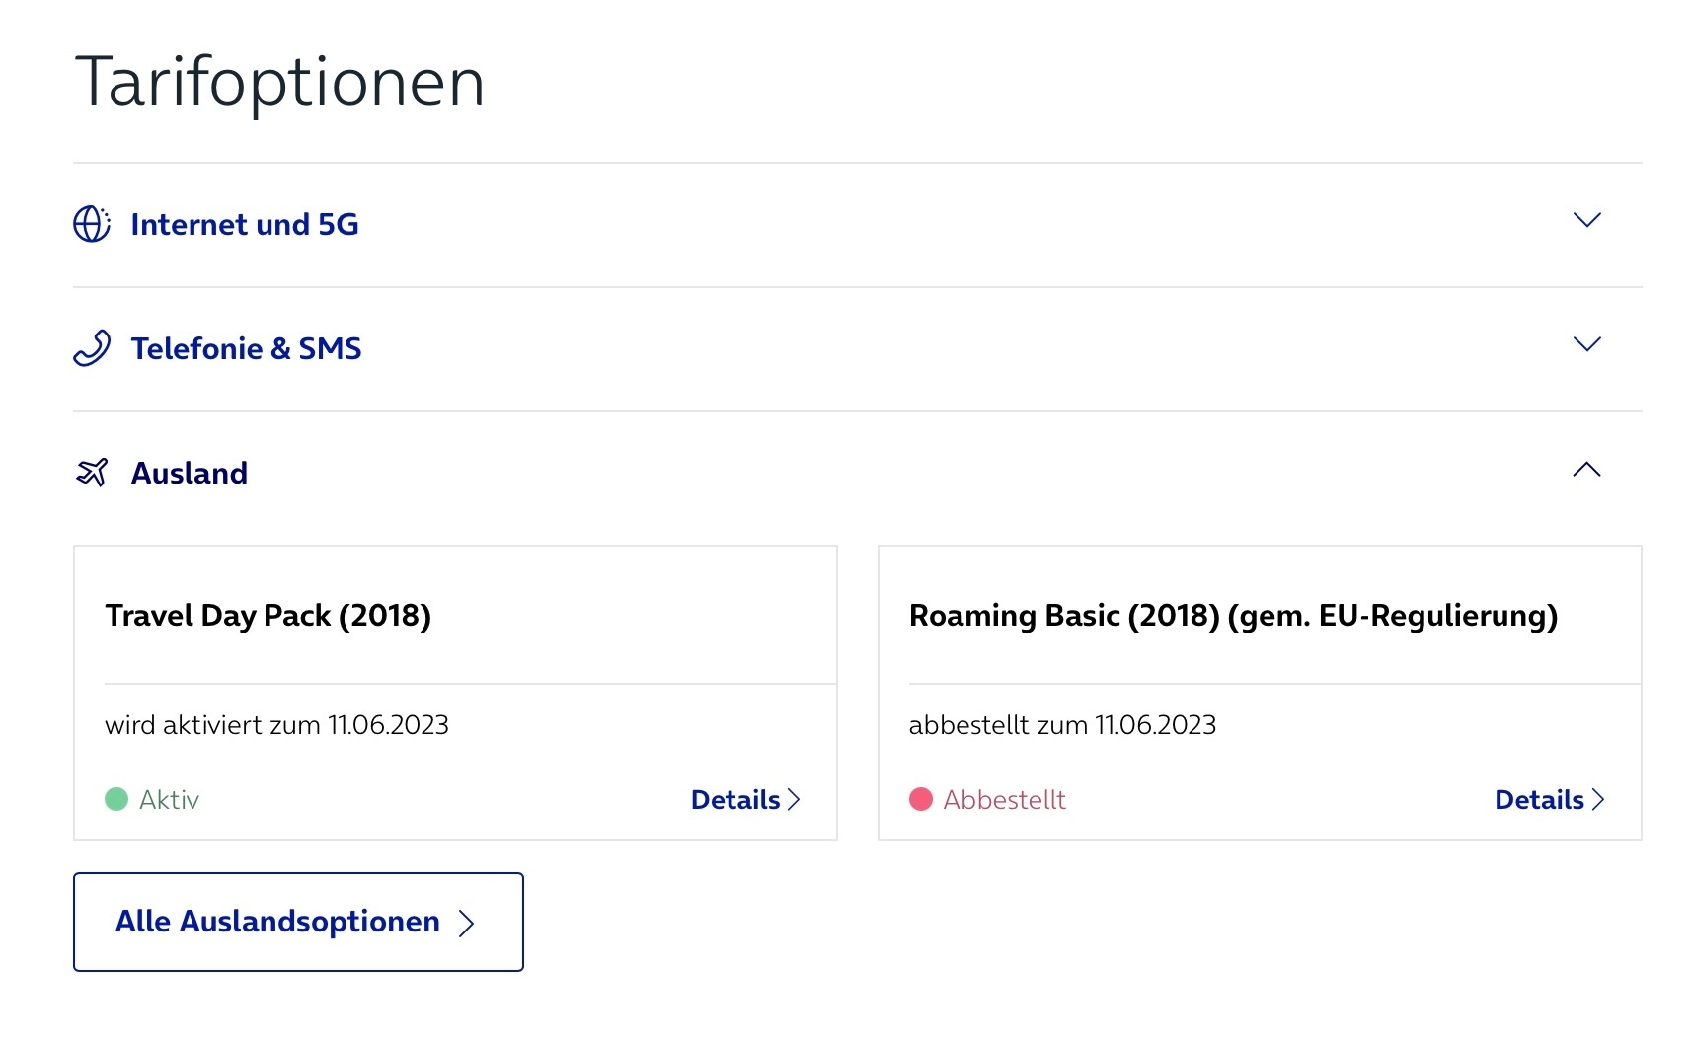Expand the Internet und 5G section chevron

1586,220
